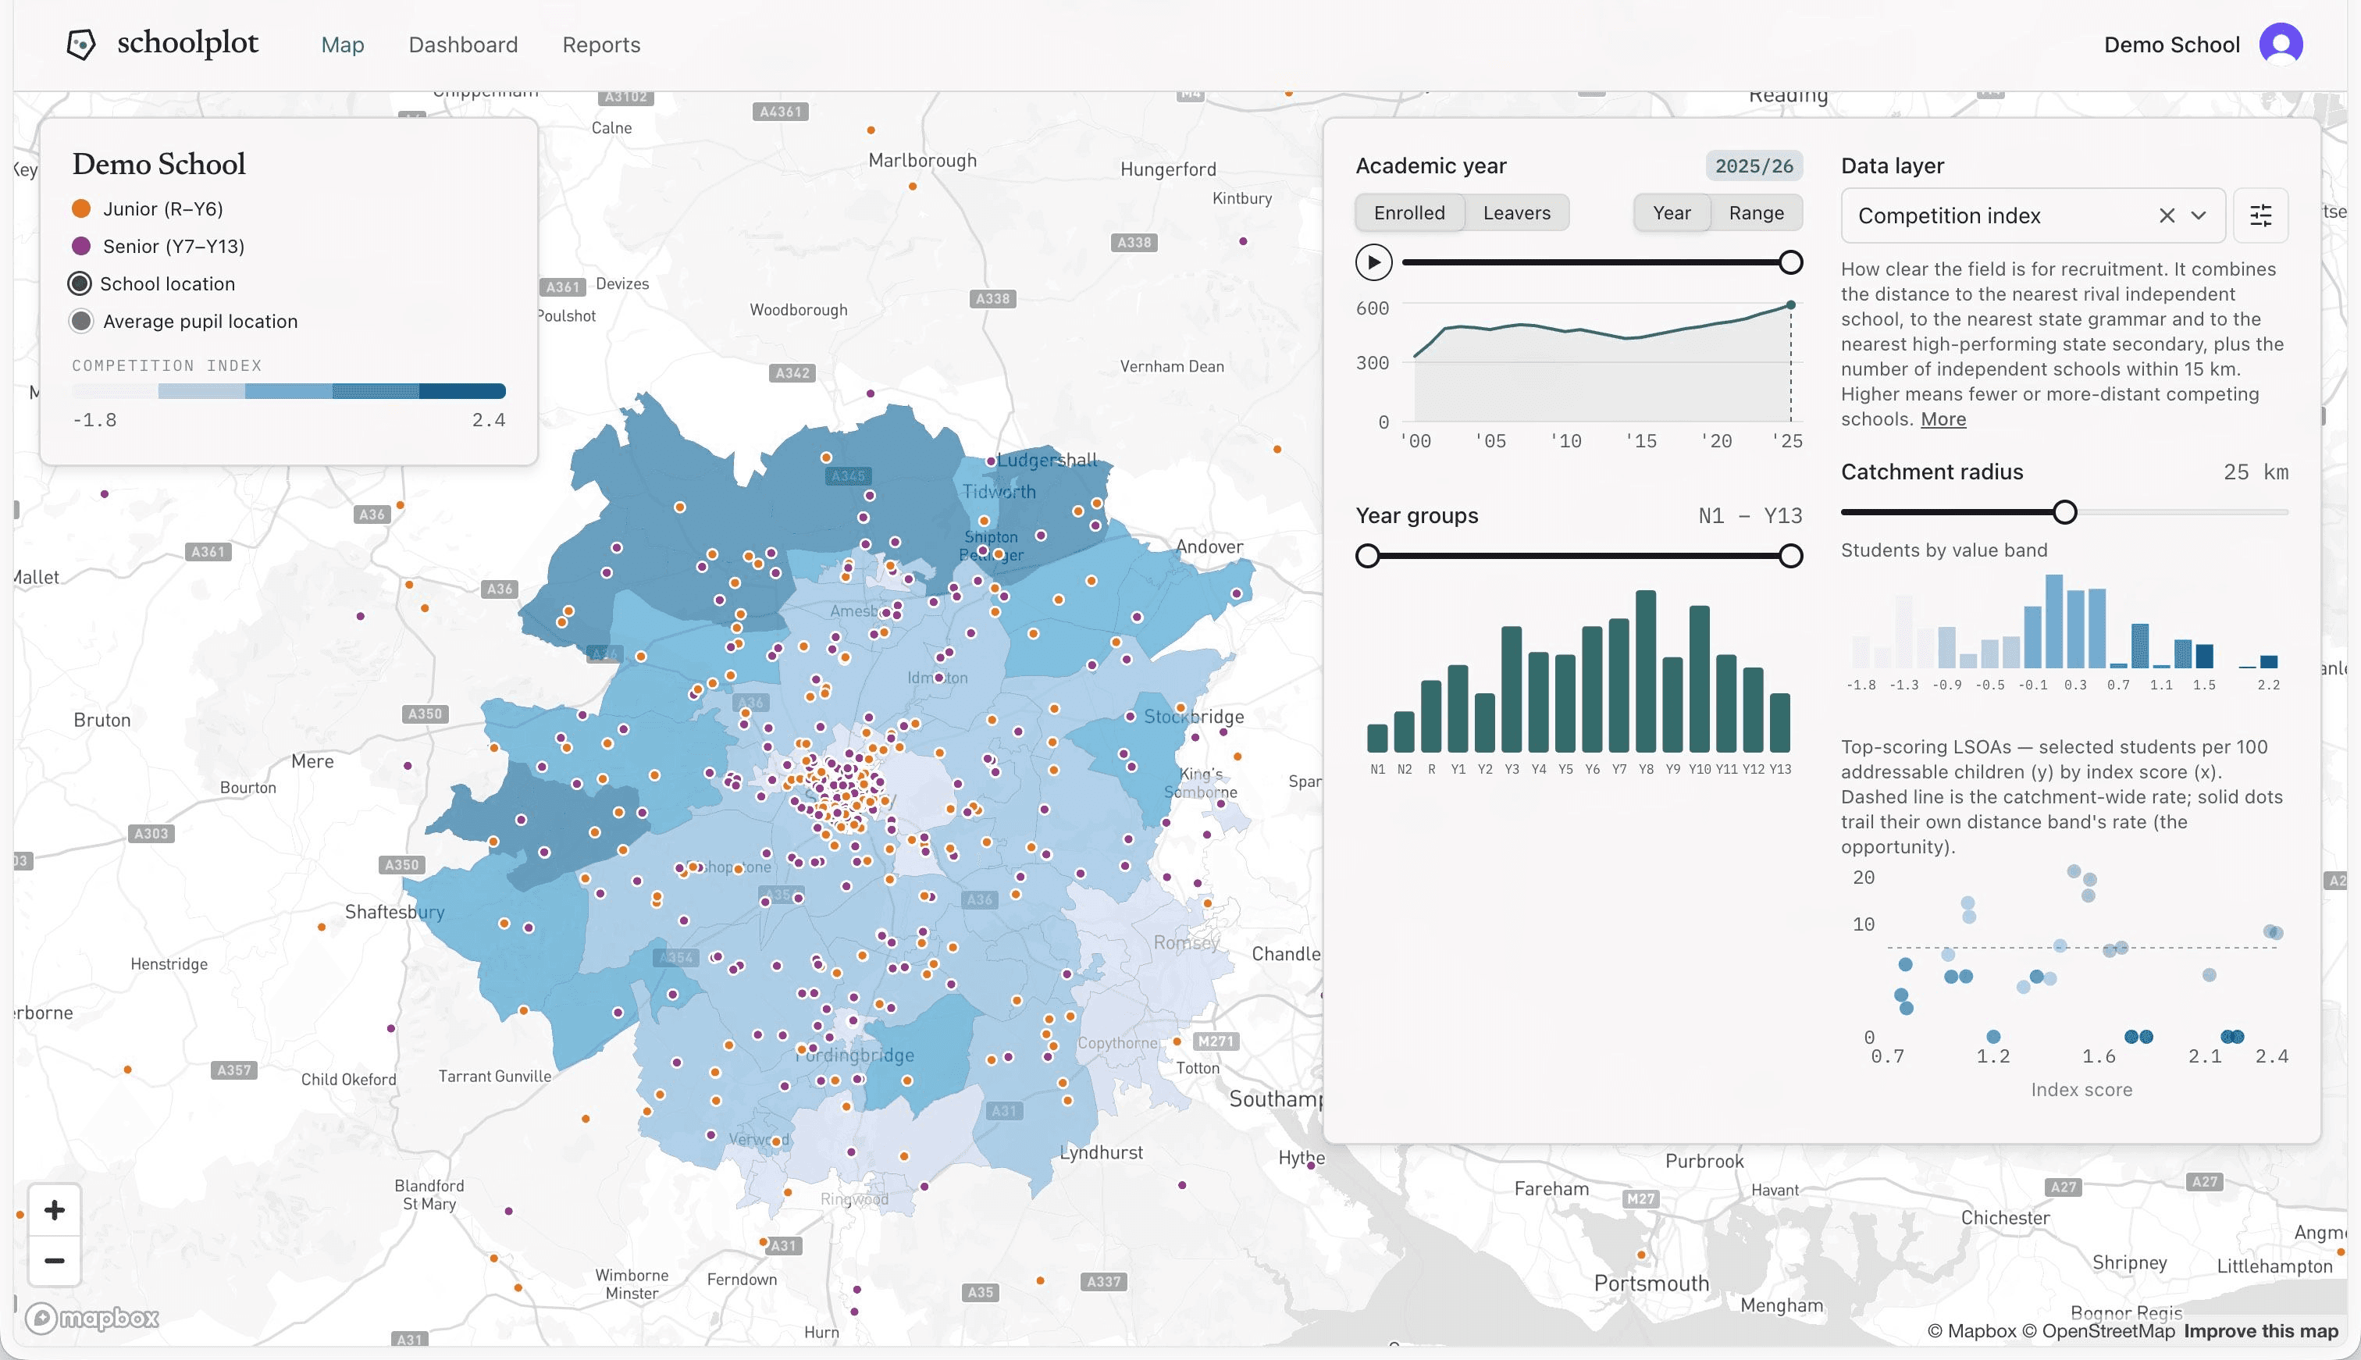The image size is (2361, 1360).
Task: Toggle Average pupil location legend item
Action: click(x=184, y=320)
